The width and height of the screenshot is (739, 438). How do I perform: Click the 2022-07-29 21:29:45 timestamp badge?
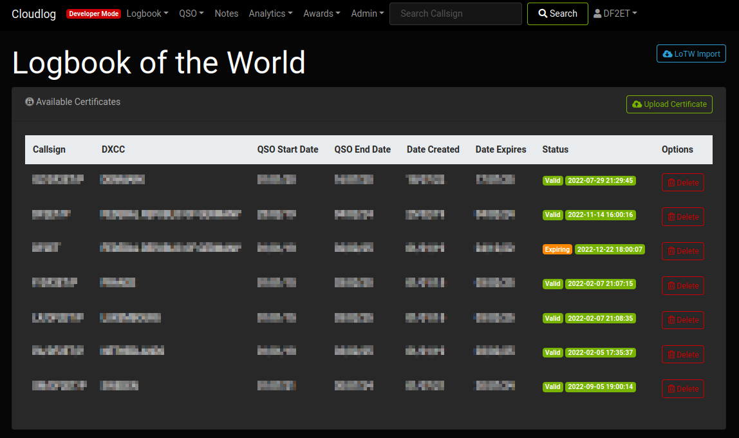601,180
